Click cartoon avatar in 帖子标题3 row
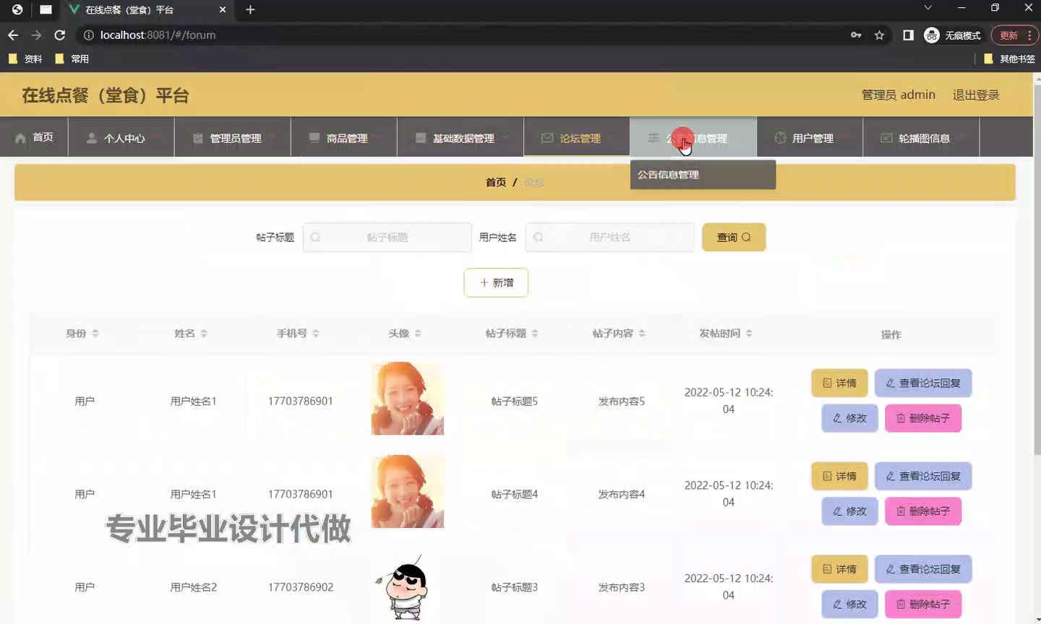Image resolution: width=1041 pixels, height=624 pixels. [408, 586]
